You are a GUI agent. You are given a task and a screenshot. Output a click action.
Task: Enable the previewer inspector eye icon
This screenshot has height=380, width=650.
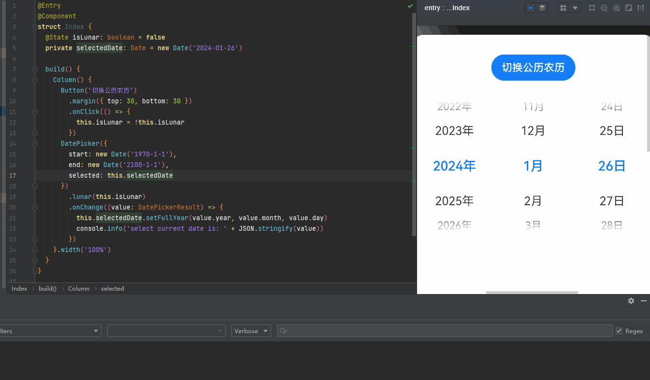(531, 8)
